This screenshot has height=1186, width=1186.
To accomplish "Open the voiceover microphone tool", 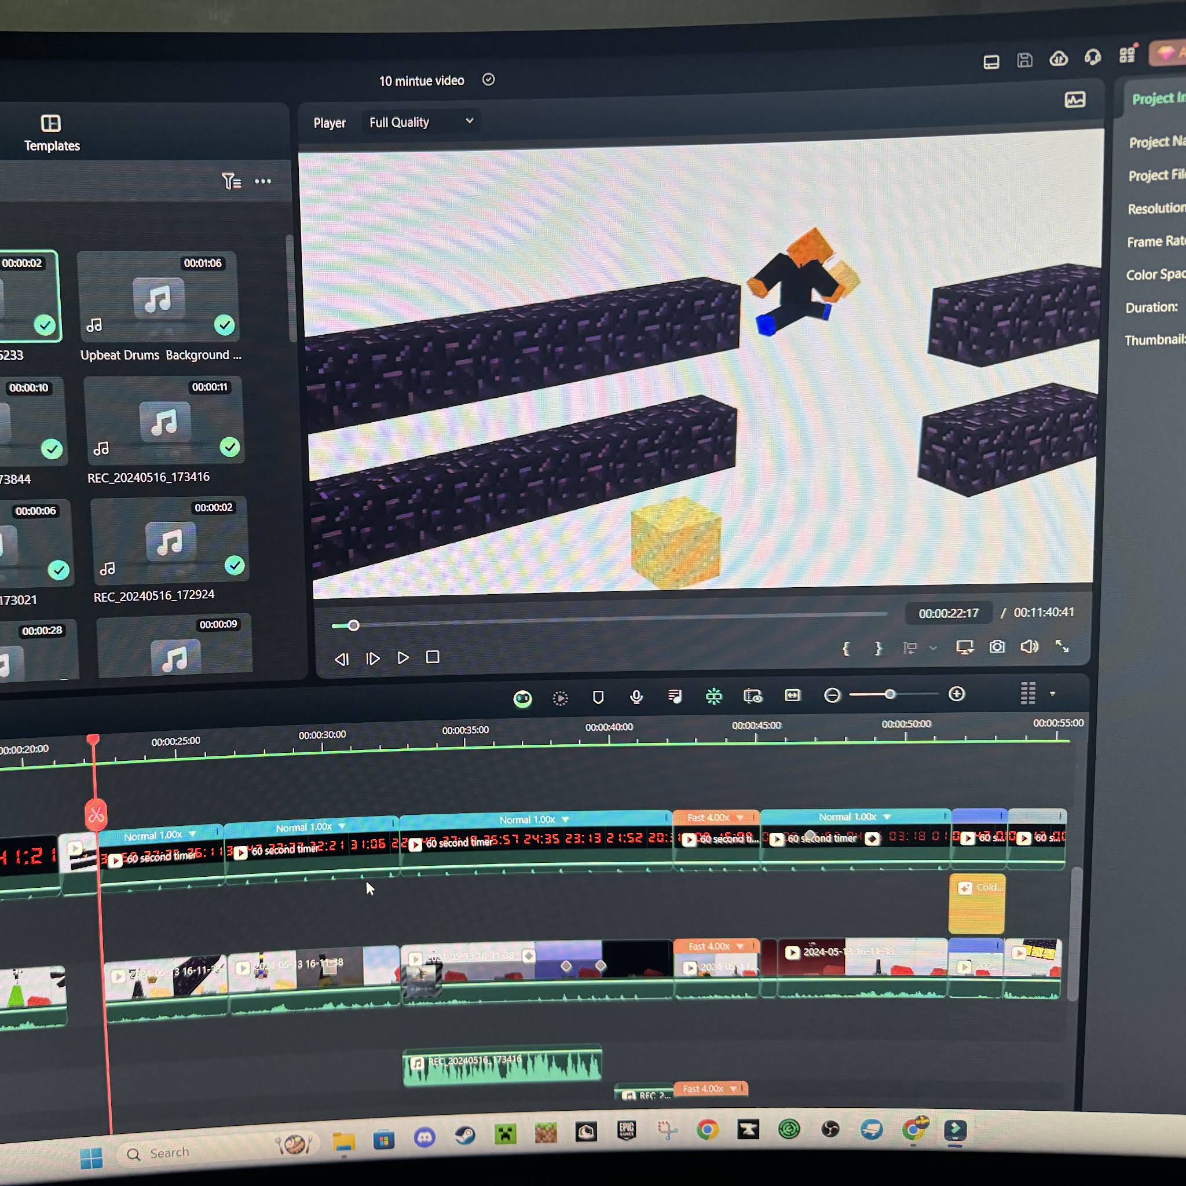I will tap(636, 697).
